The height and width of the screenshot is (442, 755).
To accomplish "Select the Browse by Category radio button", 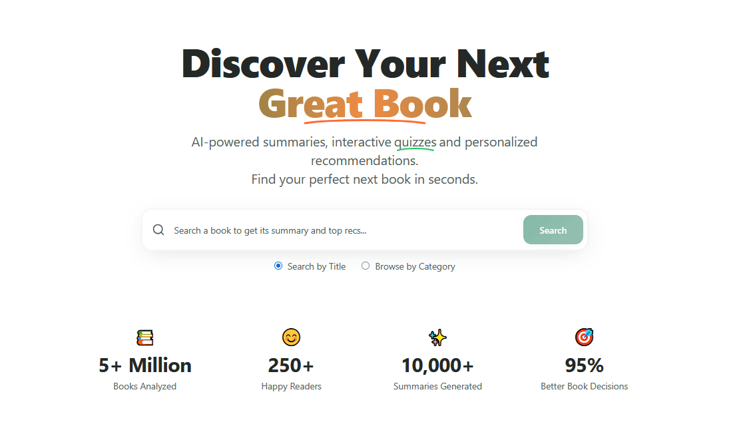I will [x=366, y=266].
